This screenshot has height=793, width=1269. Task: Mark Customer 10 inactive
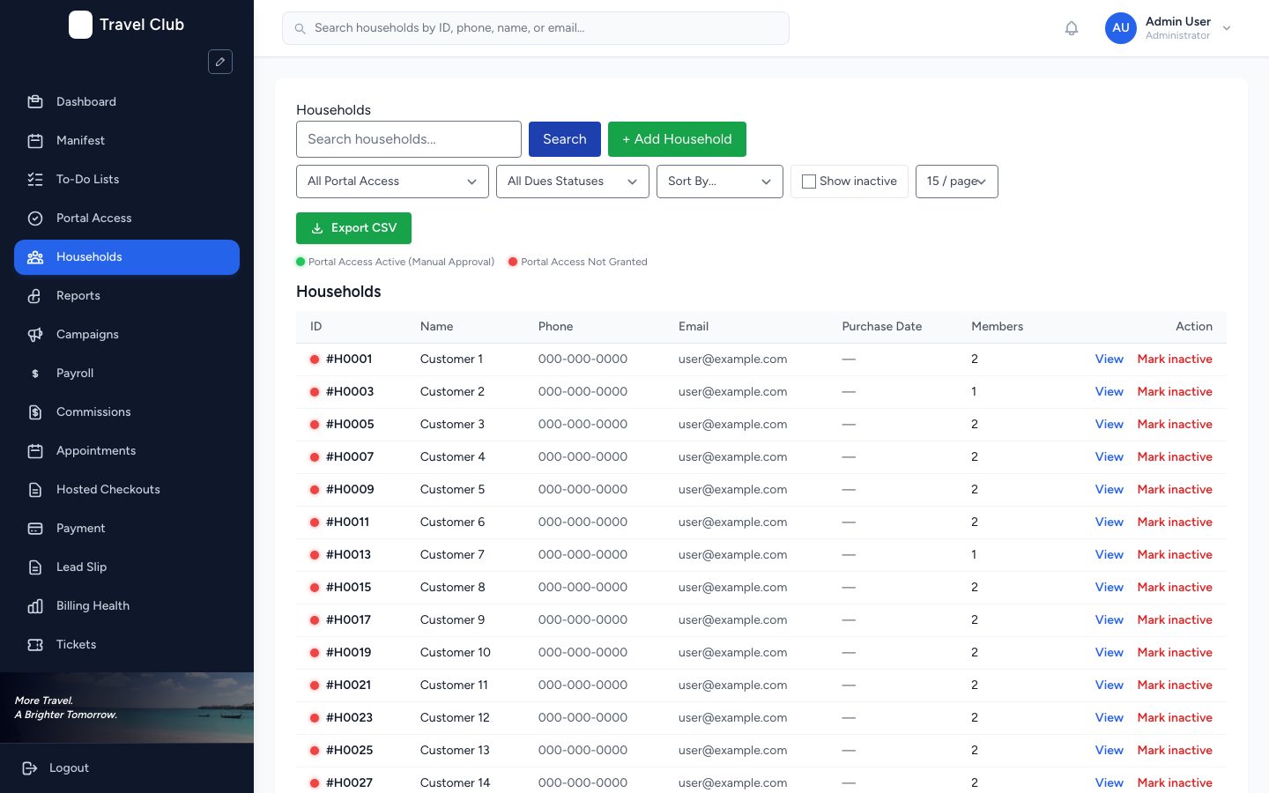click(1175, 653)
